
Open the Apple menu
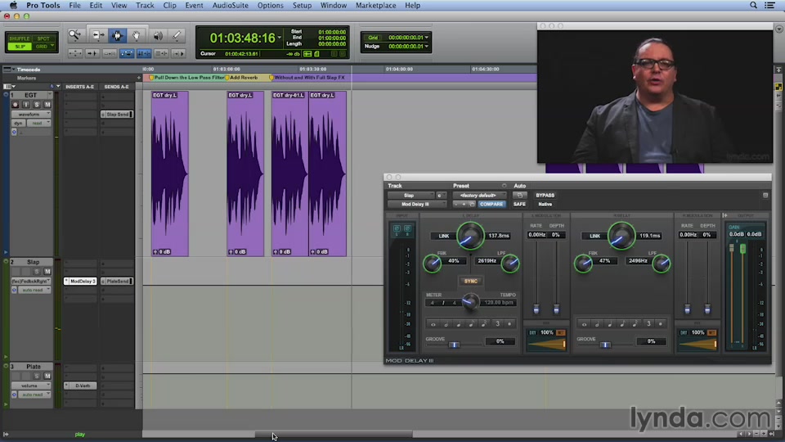coord(13,5)
